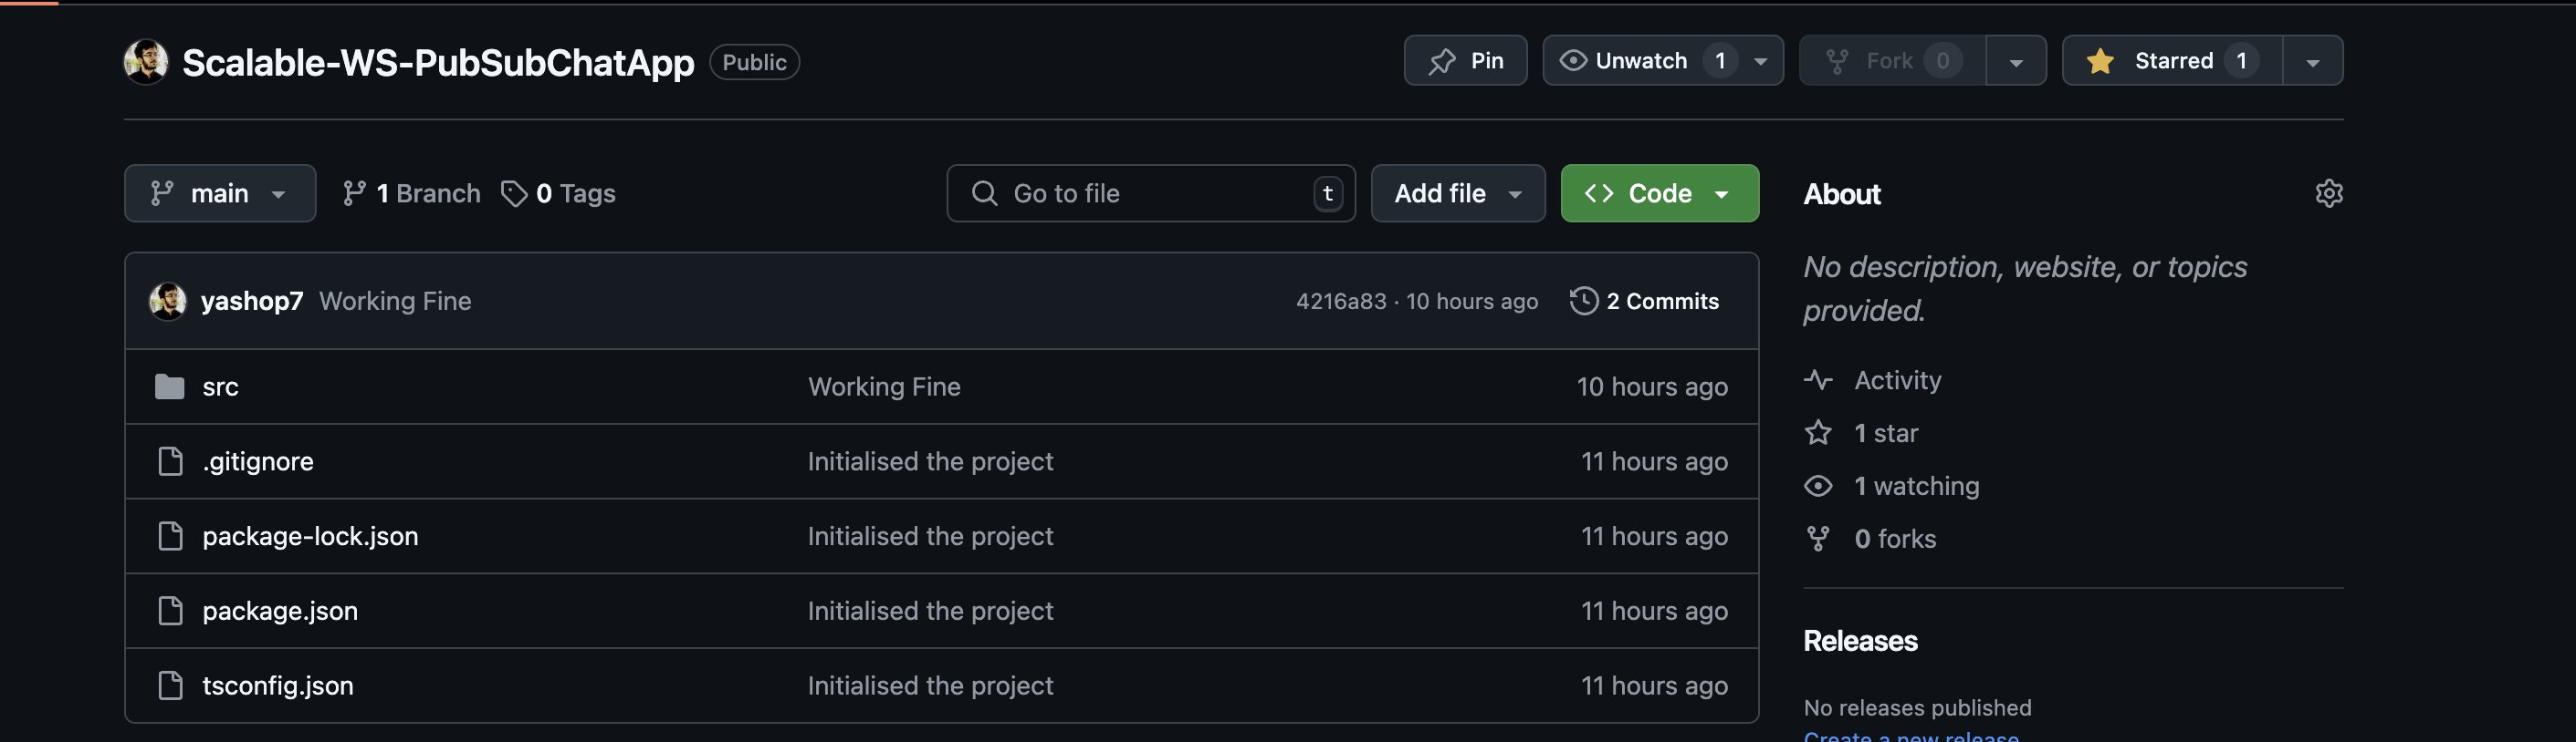
Task: Click the Activity pulse icon
Action: (1818, 380)
